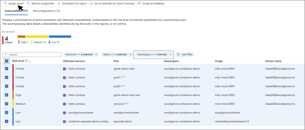Click the Risk level info icon
Image resolution: width=305 pixels, height=130 pixels.
(x=26, y=61)
